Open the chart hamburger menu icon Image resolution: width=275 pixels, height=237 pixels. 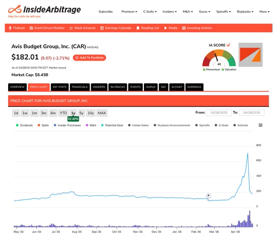(x=260, y=125)
